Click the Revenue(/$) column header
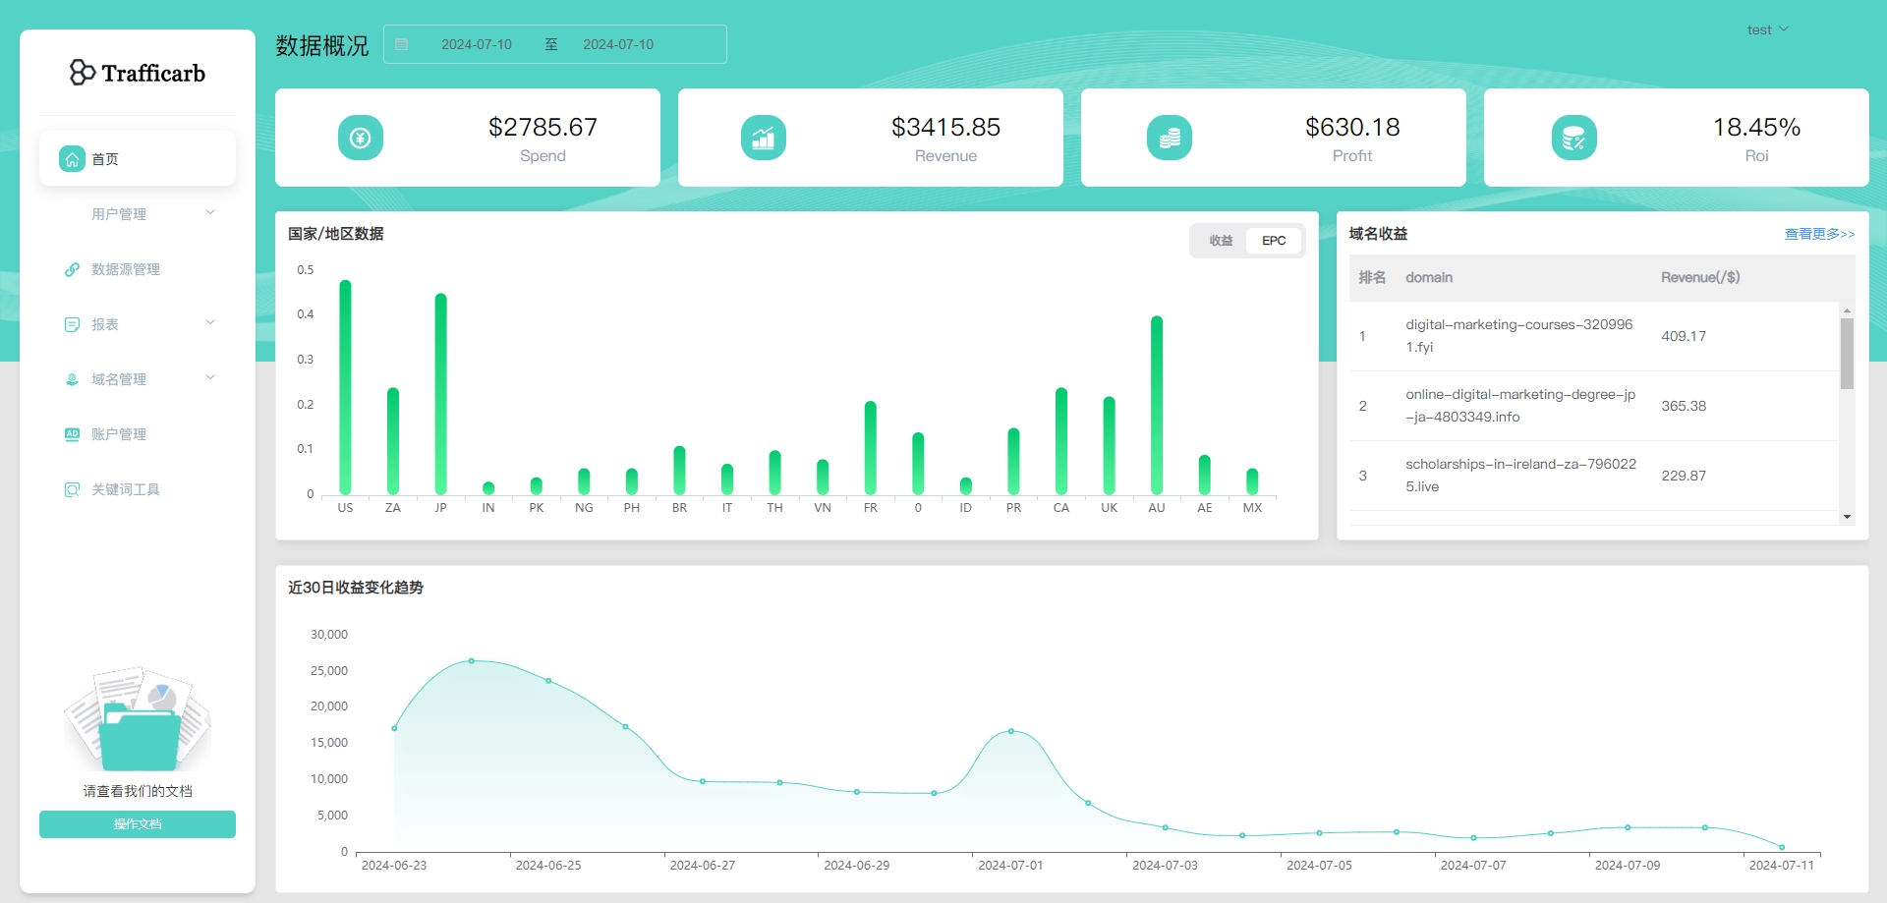Image resolution: width=1887 pixels, height=903 pixels. coord(1700,278)
